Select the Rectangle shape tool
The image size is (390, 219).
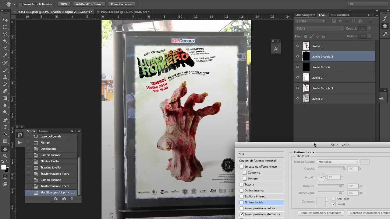click(5, 141)
